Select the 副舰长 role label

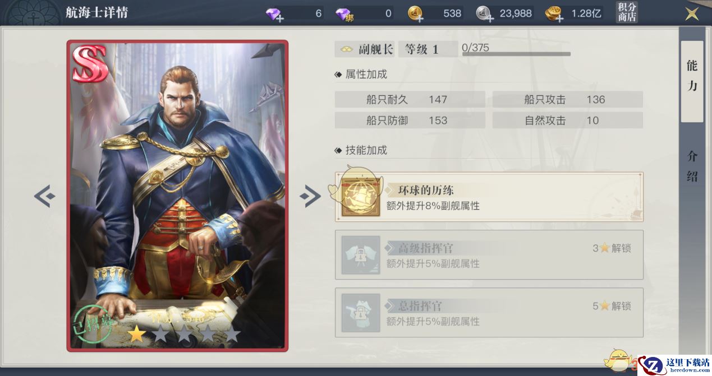[365, 49]
